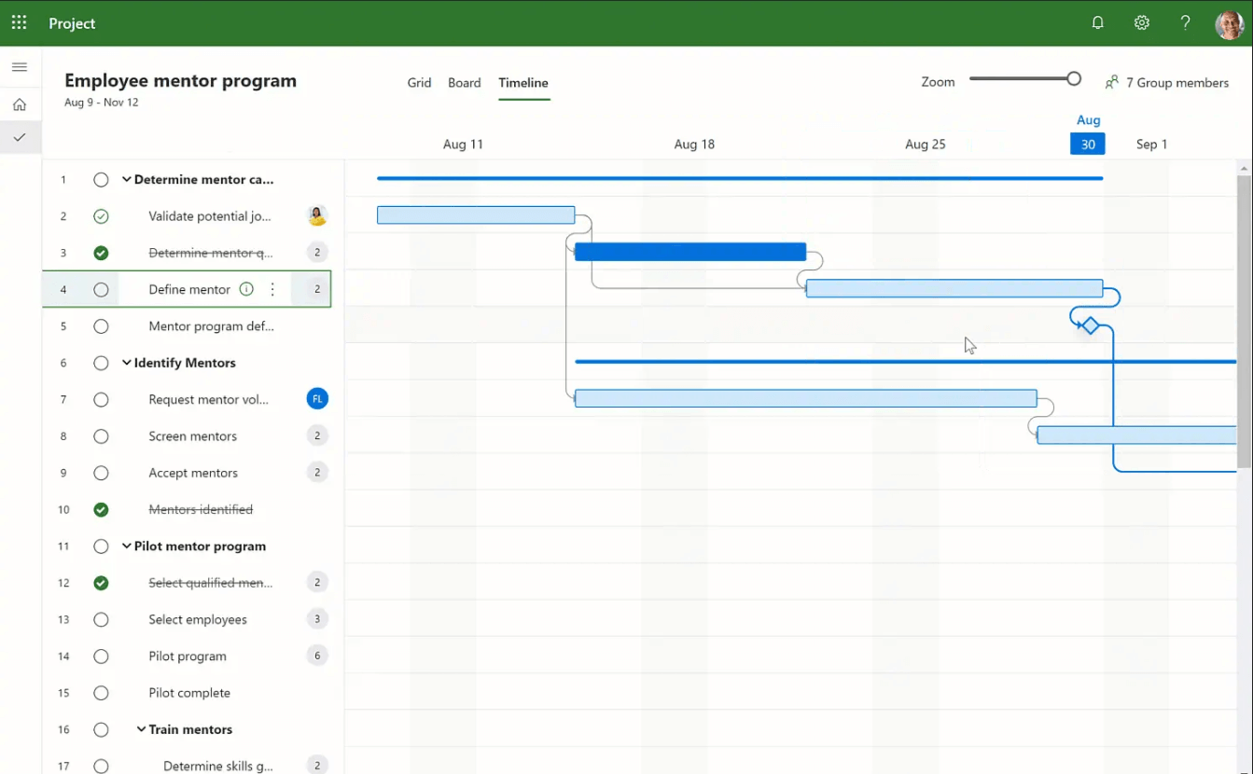This screenshot has height=774, width=1253.
Task: Click the vertical scrollbar of timeline
Action: pyautogui.click(x=1244, y=322)
